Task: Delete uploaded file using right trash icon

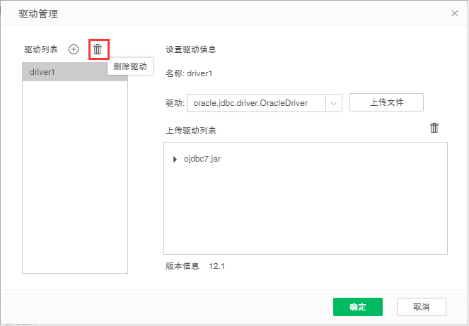Action: (434, 128)
